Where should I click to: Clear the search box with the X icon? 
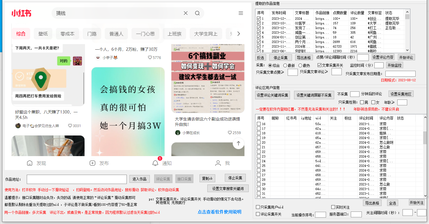coord(186,13)
